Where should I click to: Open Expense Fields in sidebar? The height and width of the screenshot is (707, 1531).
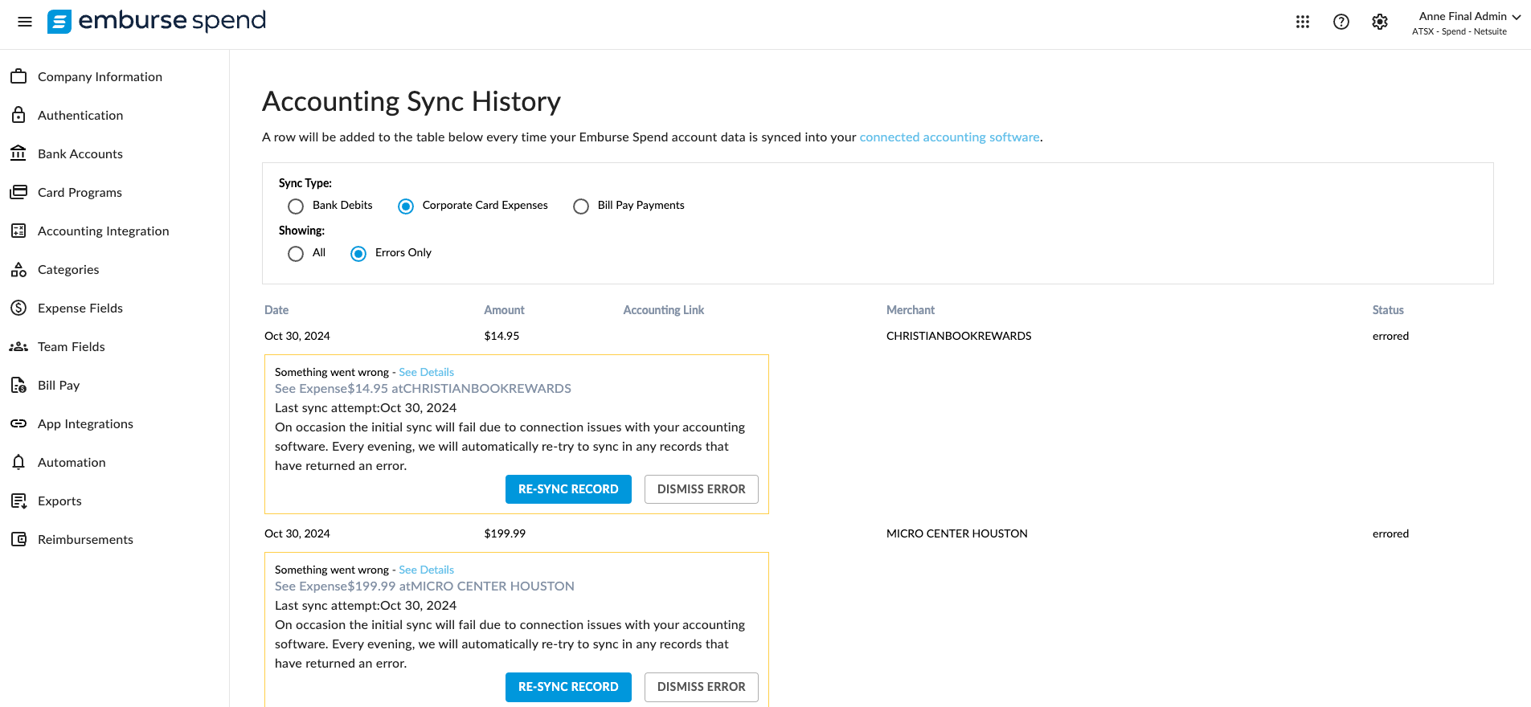(x=80, y=308)
